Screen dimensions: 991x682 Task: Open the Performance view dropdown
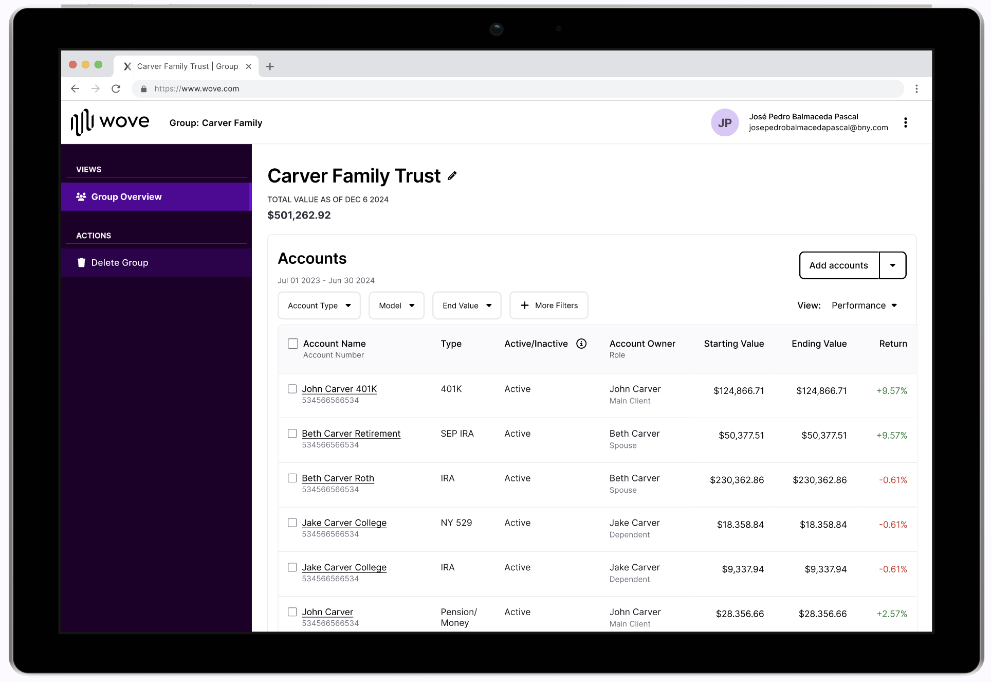click(864, 306)
